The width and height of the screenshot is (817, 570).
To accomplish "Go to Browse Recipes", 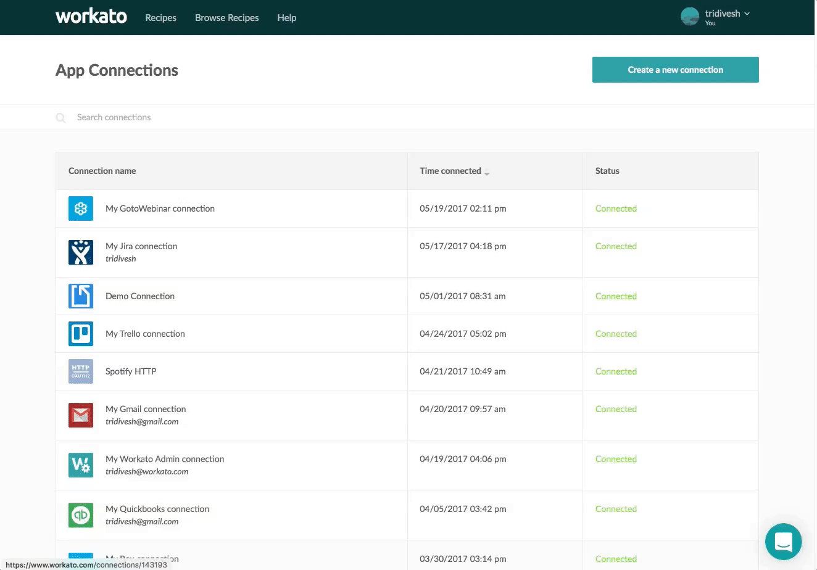I will point(226,18).
